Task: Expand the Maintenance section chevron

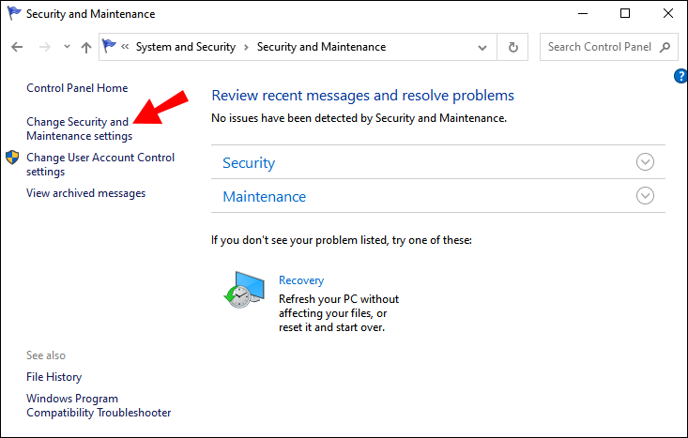Action: click(645, 196)
